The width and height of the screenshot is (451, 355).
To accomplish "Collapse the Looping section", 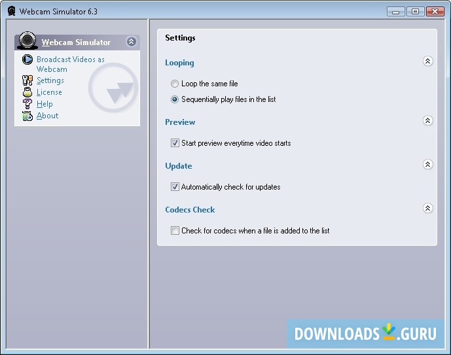I will pyautogui.click(x=427, y=61).
